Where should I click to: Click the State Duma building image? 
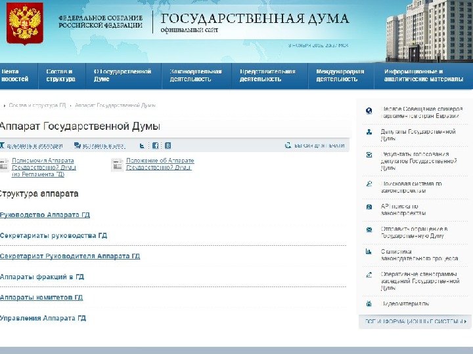tap(429, 31)
